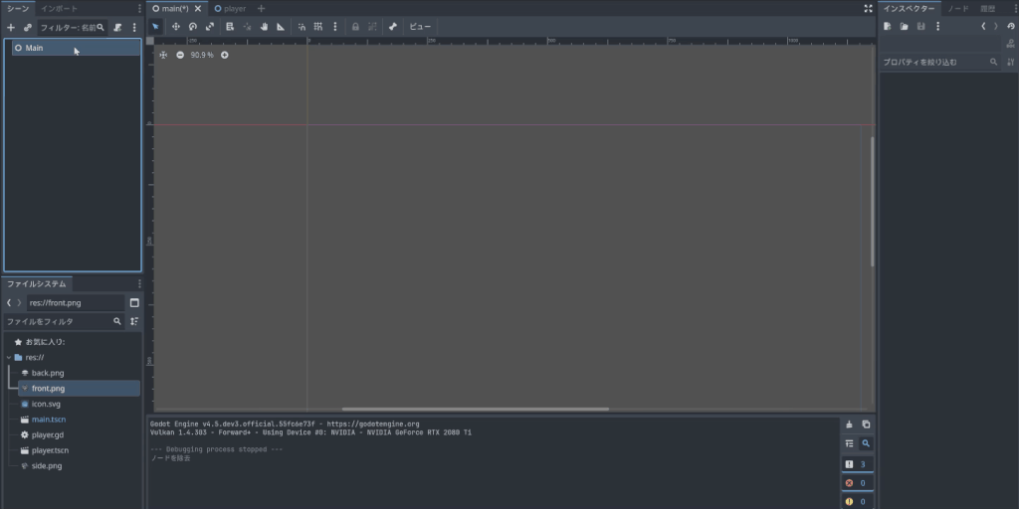Toggle smart snap in canvas toolbar
The width and height of the screenshot is (1019, 509).
click(302, 27)
